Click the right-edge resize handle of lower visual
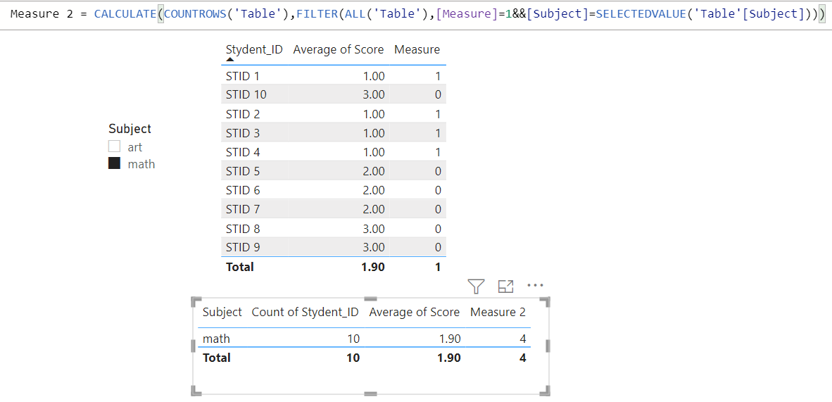 click(x=548, y=346)
